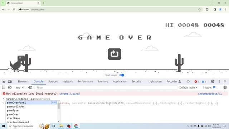The height and width of the screenshot is (129, 229).
Task: Open console settings gear on the right
Action: pyautogui.click(x=225, y=87)
